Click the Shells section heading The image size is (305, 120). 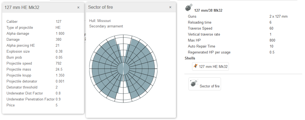point(190,58)
